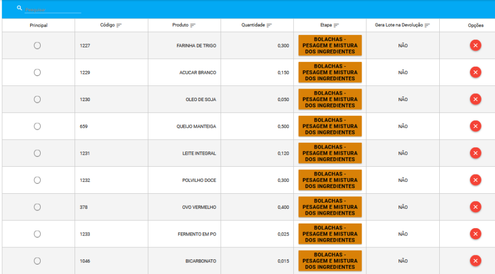Click Etapa button for ACUCAR BRANCO
This screenshot has width=495, height=274.
(x=330, y=72)
